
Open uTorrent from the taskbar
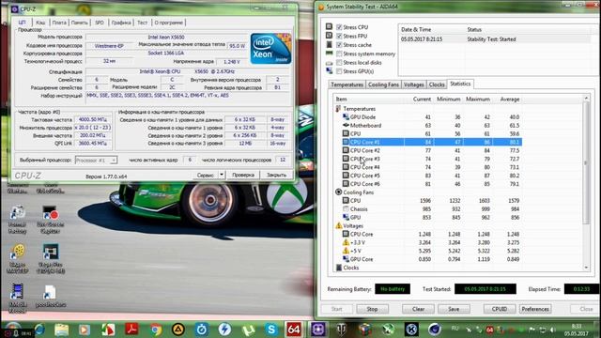248,330
